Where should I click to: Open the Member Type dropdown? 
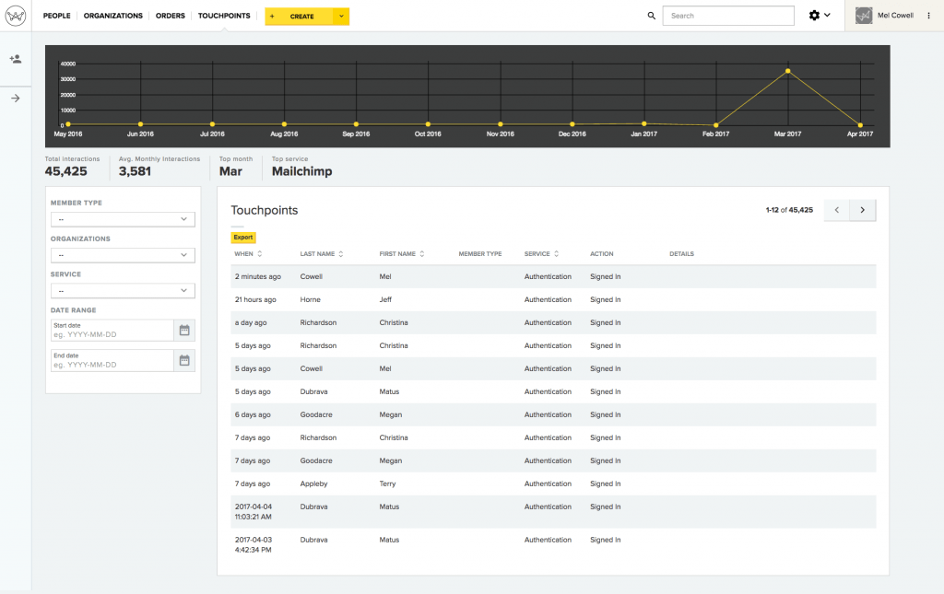123,219
